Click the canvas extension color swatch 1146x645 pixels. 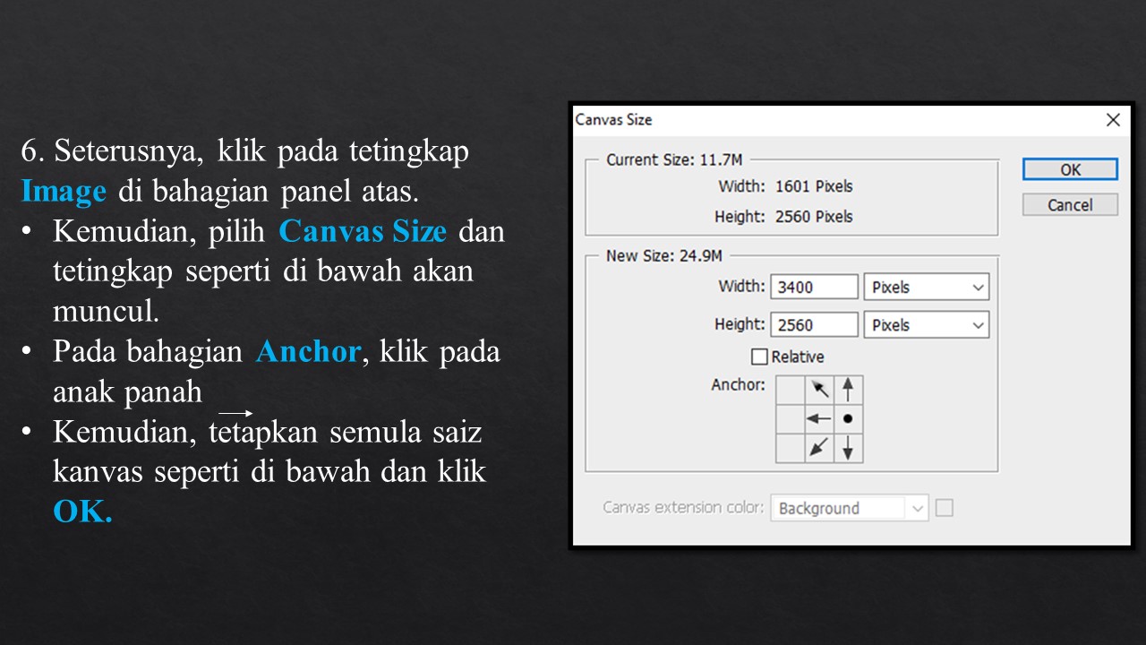coord(945,507)
